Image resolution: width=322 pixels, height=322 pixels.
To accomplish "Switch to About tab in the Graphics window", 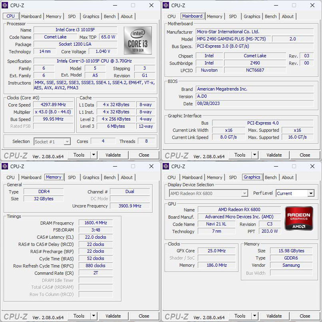I will (x=288, y=177).
